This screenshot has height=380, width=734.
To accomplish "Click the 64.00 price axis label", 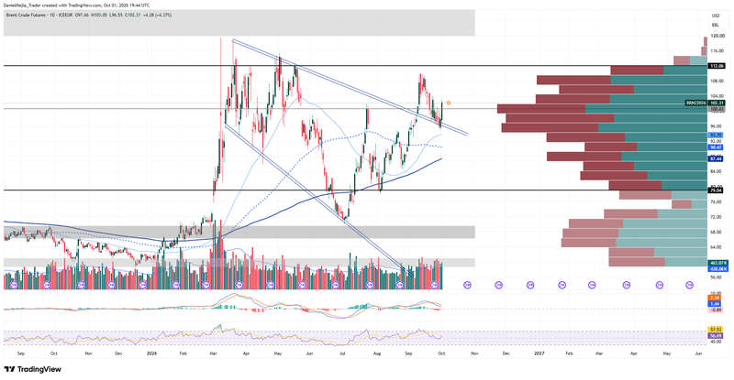I will pos(717,247).
